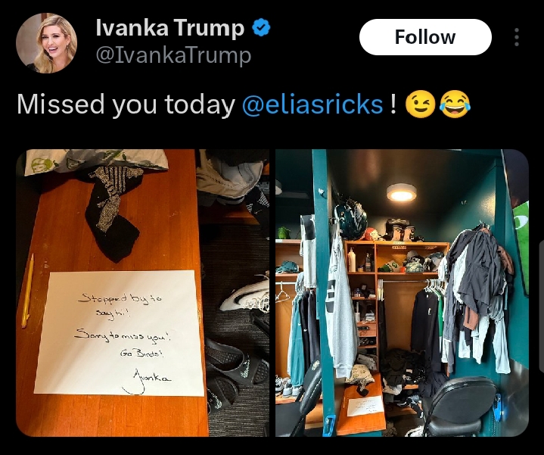The height and width of the screenshot is (455, 544).
Task: Click the winking face emoji
Action: point(420,104)
